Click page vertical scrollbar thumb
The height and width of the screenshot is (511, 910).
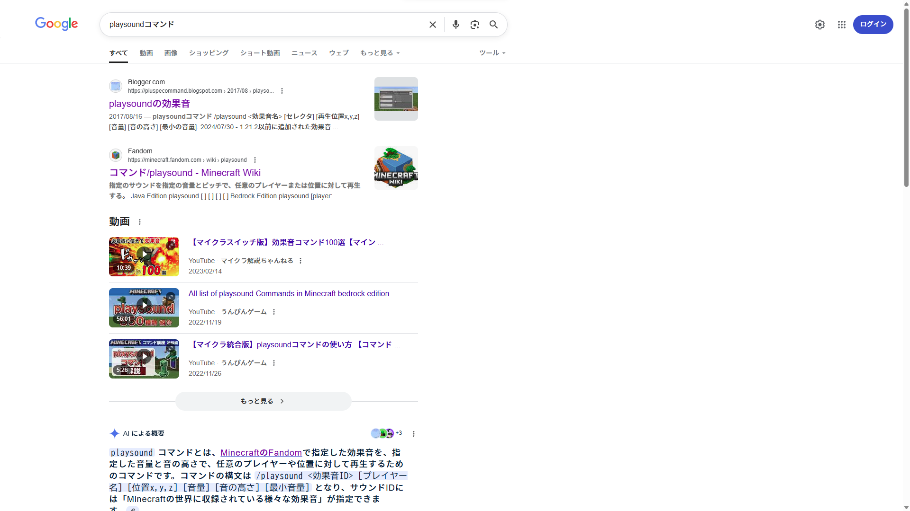coord(906,97)
